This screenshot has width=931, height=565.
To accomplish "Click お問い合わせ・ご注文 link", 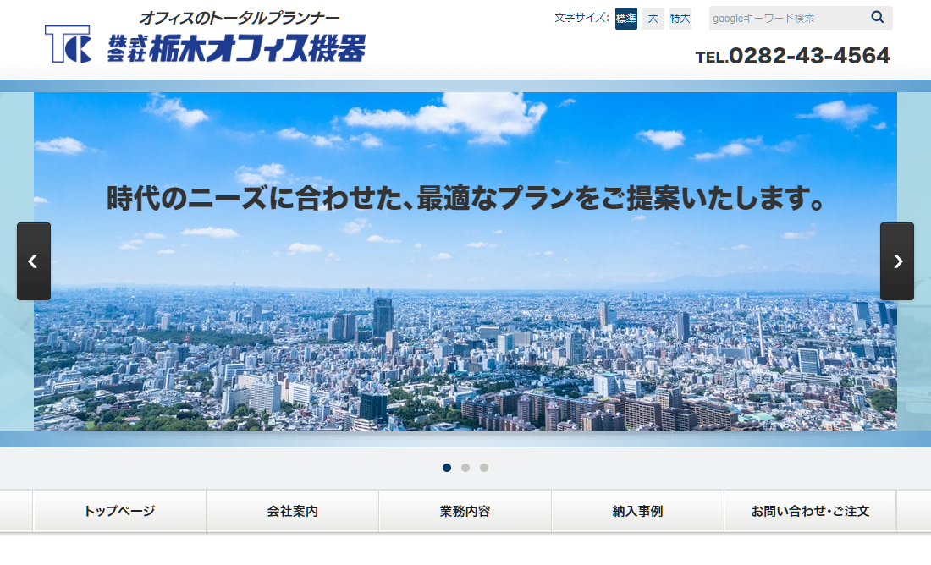I will (810, 511).
